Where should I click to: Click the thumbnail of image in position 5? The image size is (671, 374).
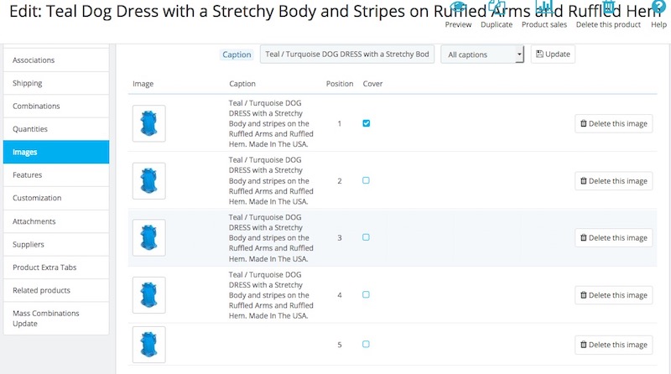[x=149, y=345]
